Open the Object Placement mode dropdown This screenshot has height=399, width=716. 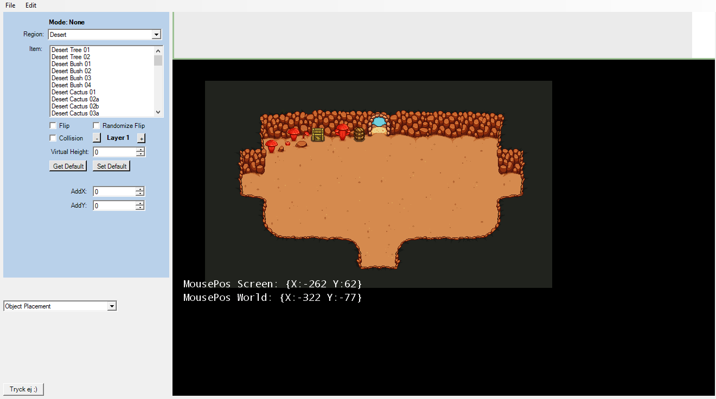tap(60, 306)
